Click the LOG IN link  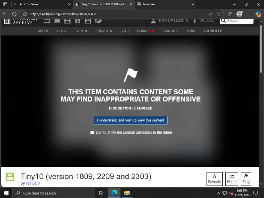click(182, 21)
